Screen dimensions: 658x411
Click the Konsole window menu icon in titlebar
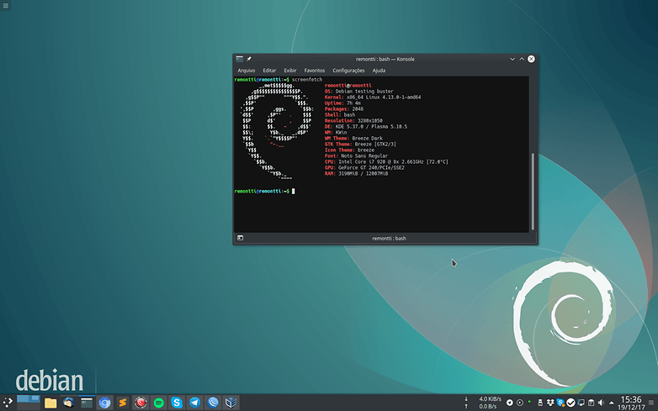pyautogui.click(x=239, y=59)
